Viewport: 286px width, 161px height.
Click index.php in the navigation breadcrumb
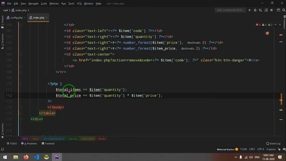[19, 10]
